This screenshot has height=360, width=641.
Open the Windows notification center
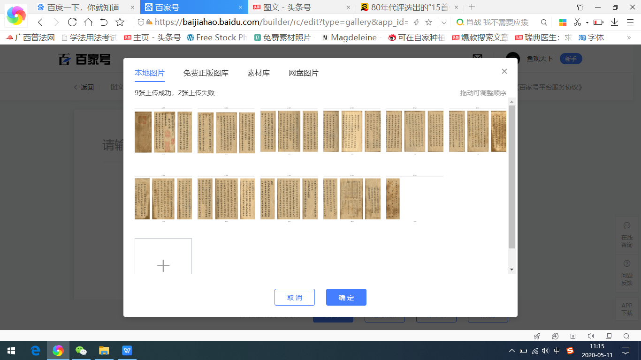coord(626,350)
